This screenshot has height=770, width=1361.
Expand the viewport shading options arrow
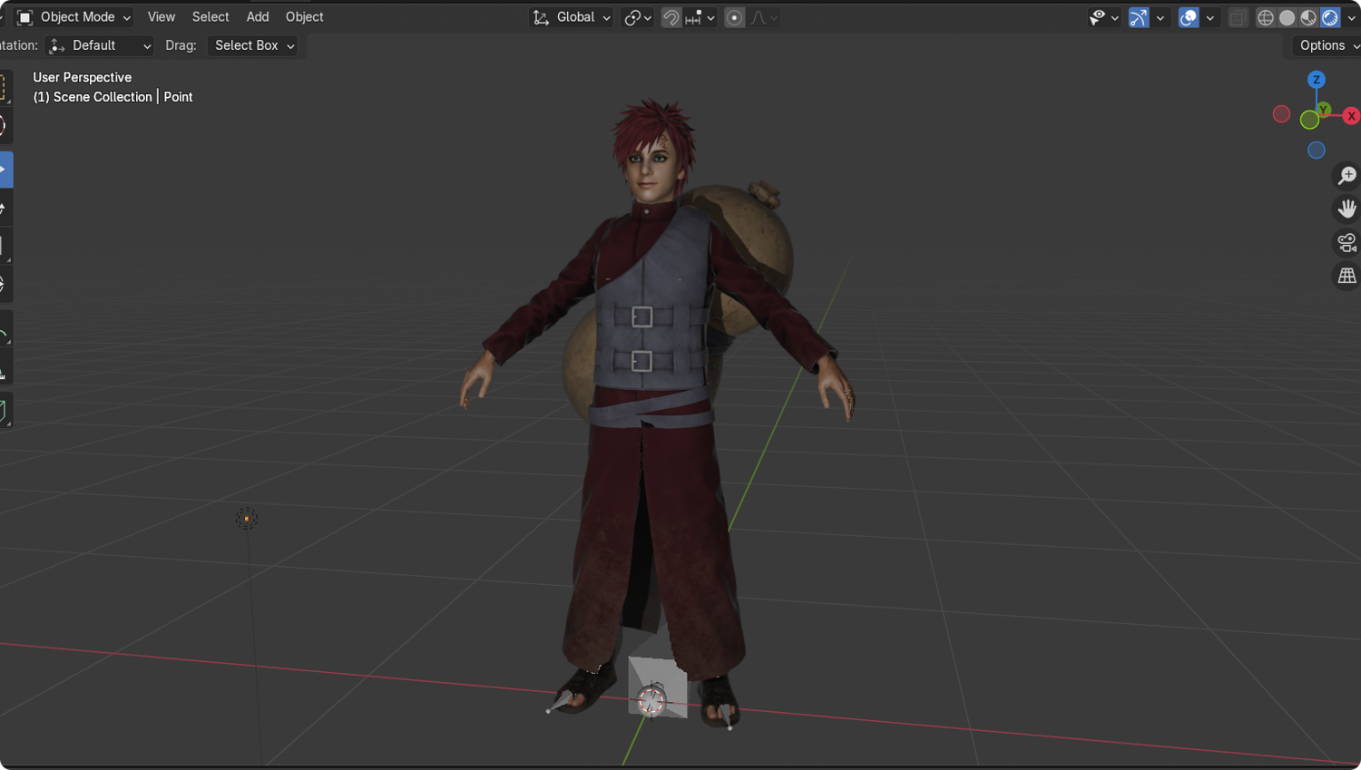pos(1351,17)
